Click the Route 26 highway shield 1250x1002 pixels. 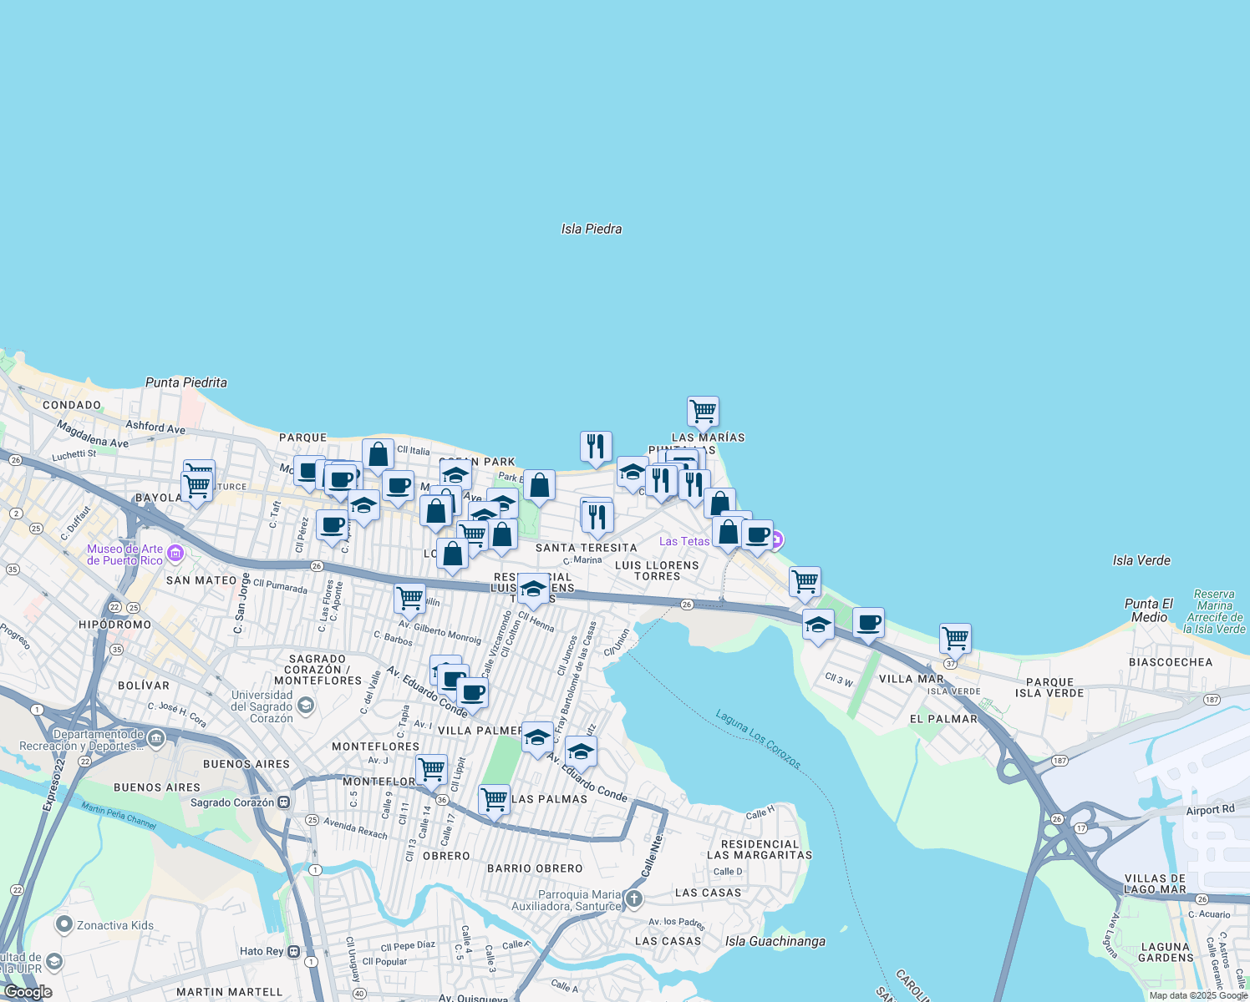pyautogui.click(x=318, y=567)
